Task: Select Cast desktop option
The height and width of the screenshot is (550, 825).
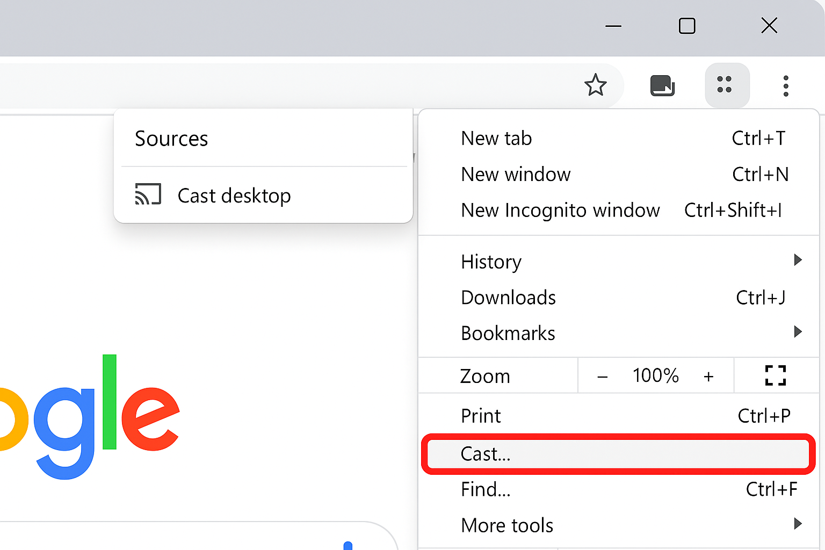Action: [234, 195]
